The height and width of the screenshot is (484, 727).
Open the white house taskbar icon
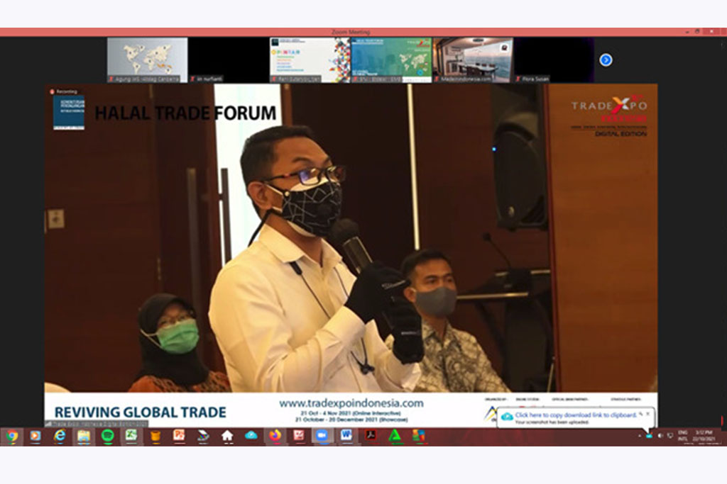227,436
